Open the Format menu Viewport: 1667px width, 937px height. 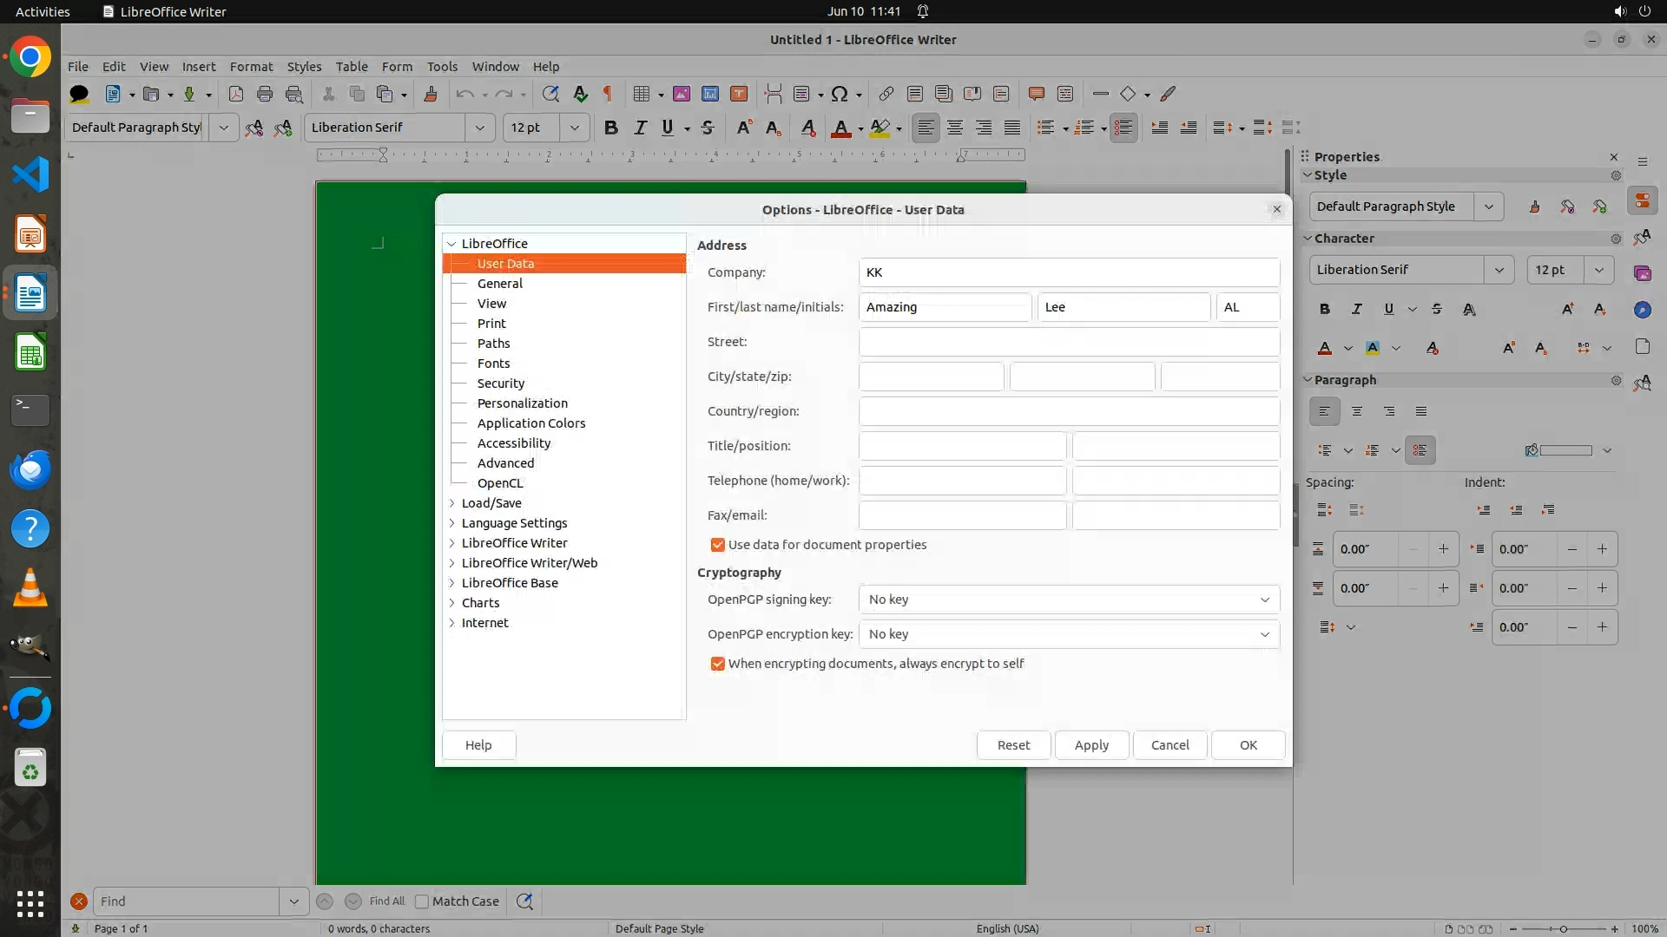[251, 67]
